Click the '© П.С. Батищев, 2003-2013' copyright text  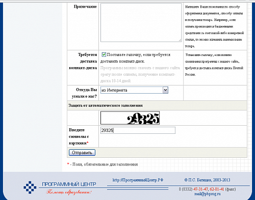[x=208, y=180]
